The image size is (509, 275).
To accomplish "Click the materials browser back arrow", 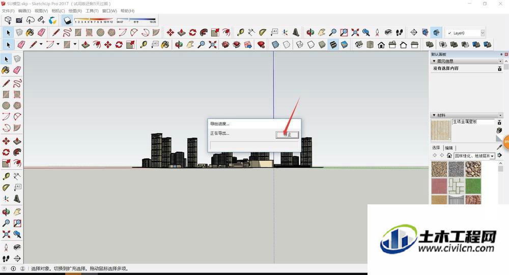I will (x=435, y=156).
